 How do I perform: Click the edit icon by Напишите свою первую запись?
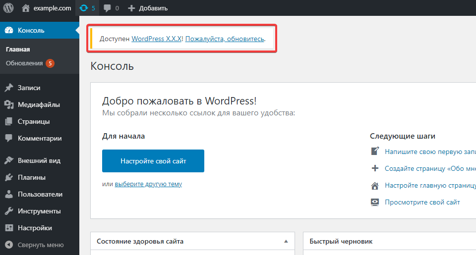(x=375, y=151)
